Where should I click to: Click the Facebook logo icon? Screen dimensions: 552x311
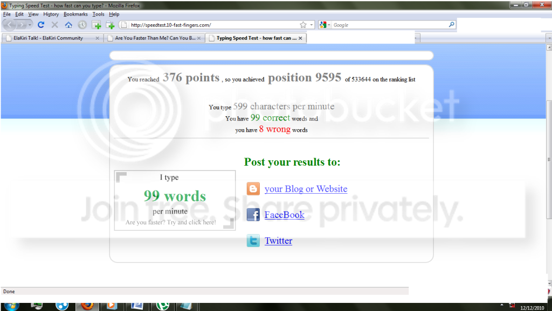253,214
